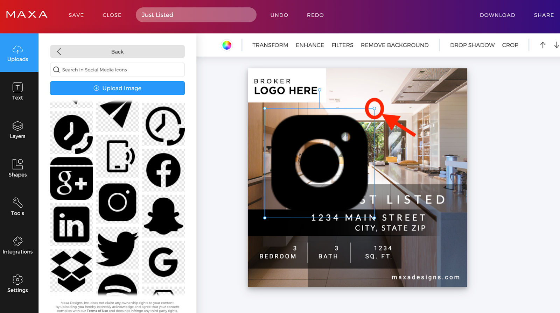This screenshot has width=560, height=313.
Task: Open the Shapes sidebar panel
Action: click(17, 168)
